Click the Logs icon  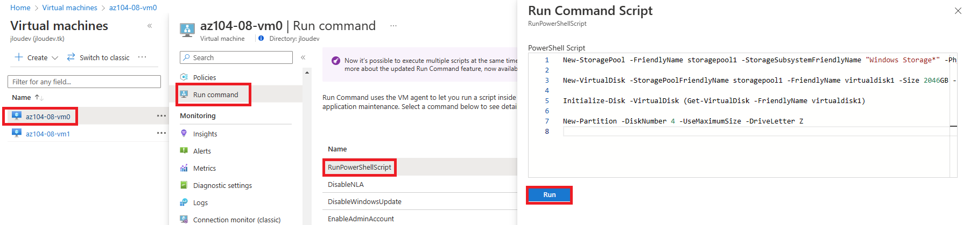pyautogui.click(x=184, y=202)
